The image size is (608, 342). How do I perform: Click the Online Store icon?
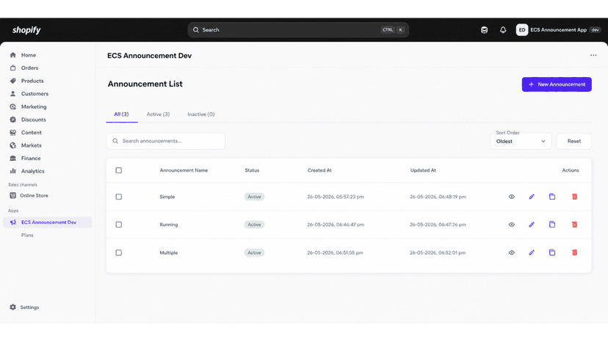pyautogui.click(x=12, y=195)
